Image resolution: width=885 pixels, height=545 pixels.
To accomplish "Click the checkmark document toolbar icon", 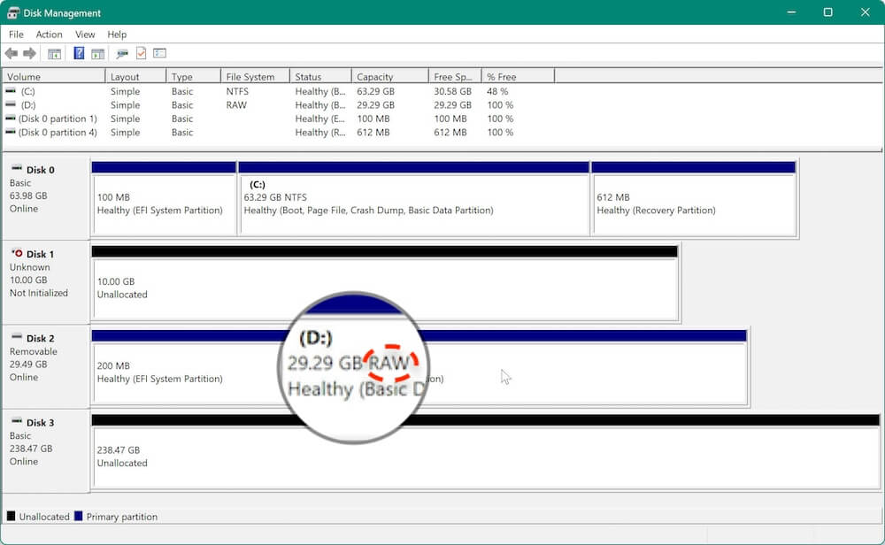I will [x=140, y=53].
